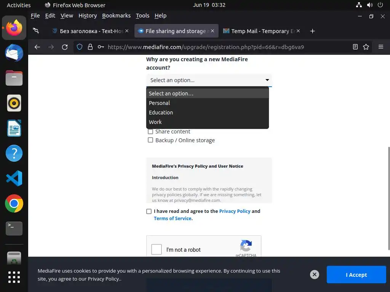Check the Share content checkbox
The image size is (390, 292).
(x=150, y=131)
